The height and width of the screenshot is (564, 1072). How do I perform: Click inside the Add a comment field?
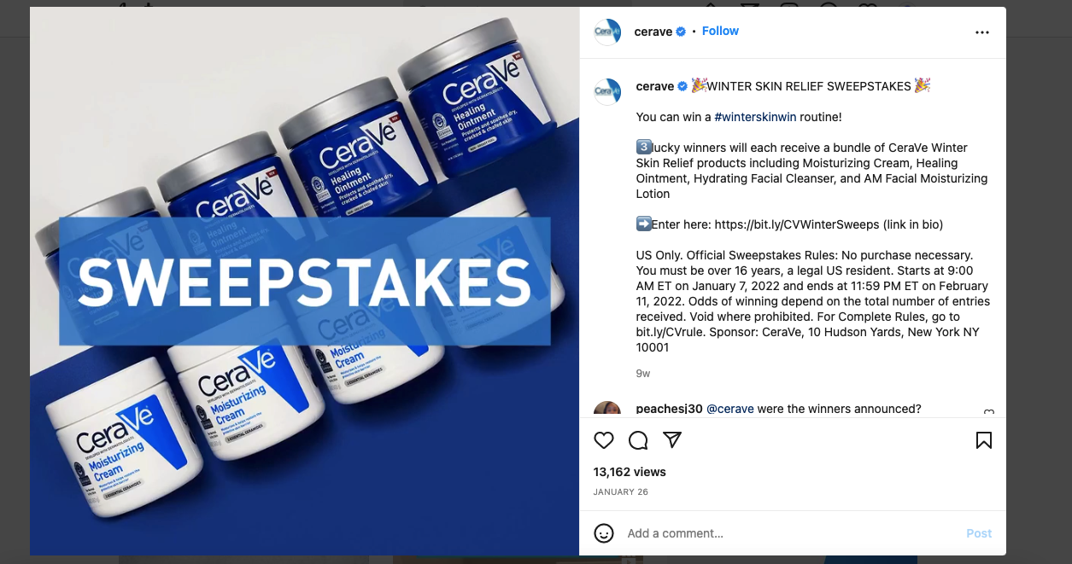[790, 533]
